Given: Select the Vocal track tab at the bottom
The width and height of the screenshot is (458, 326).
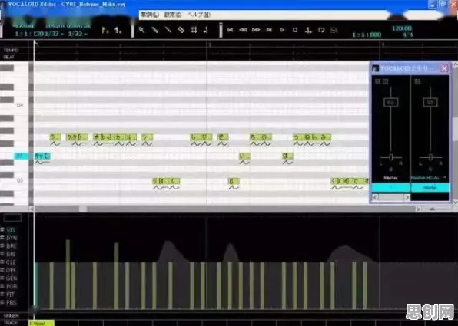Looking at the screenshot, I should click(x=41, y=323).
